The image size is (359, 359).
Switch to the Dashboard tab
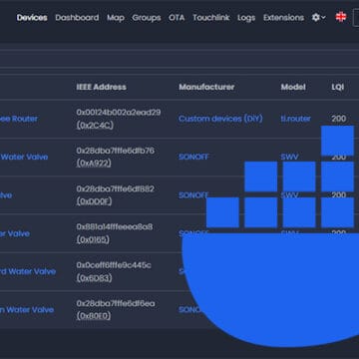point(77,18)
